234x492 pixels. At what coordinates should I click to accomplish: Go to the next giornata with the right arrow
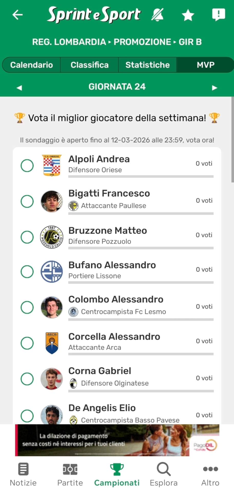(215, 88)
